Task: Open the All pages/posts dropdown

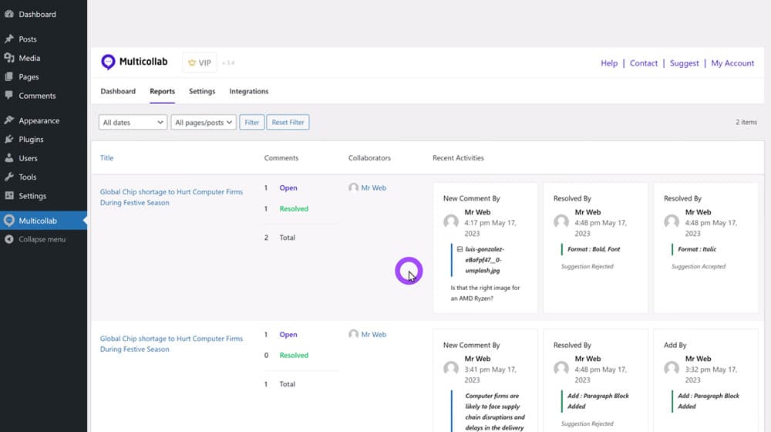Action: 204,122
